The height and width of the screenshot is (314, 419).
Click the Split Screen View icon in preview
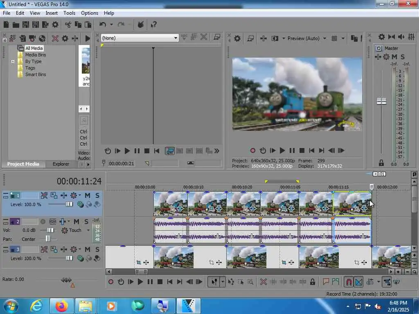tap(275, 38)
